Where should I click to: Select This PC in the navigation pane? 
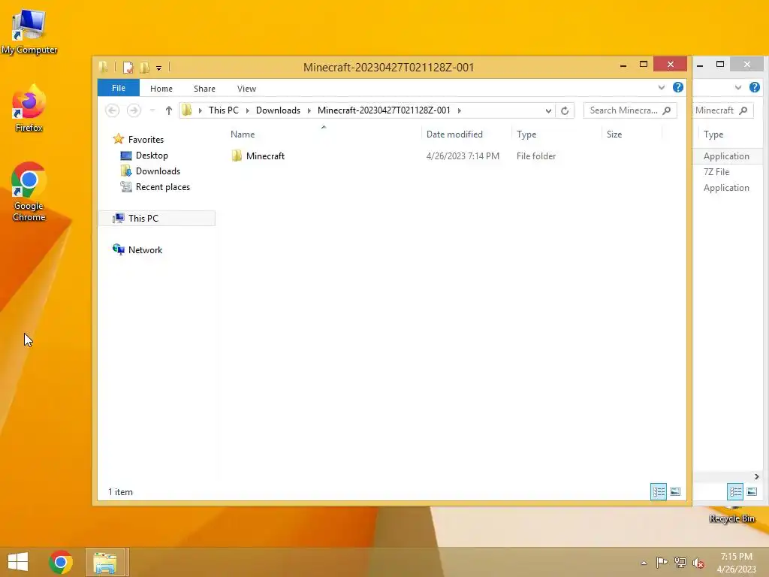157,219
